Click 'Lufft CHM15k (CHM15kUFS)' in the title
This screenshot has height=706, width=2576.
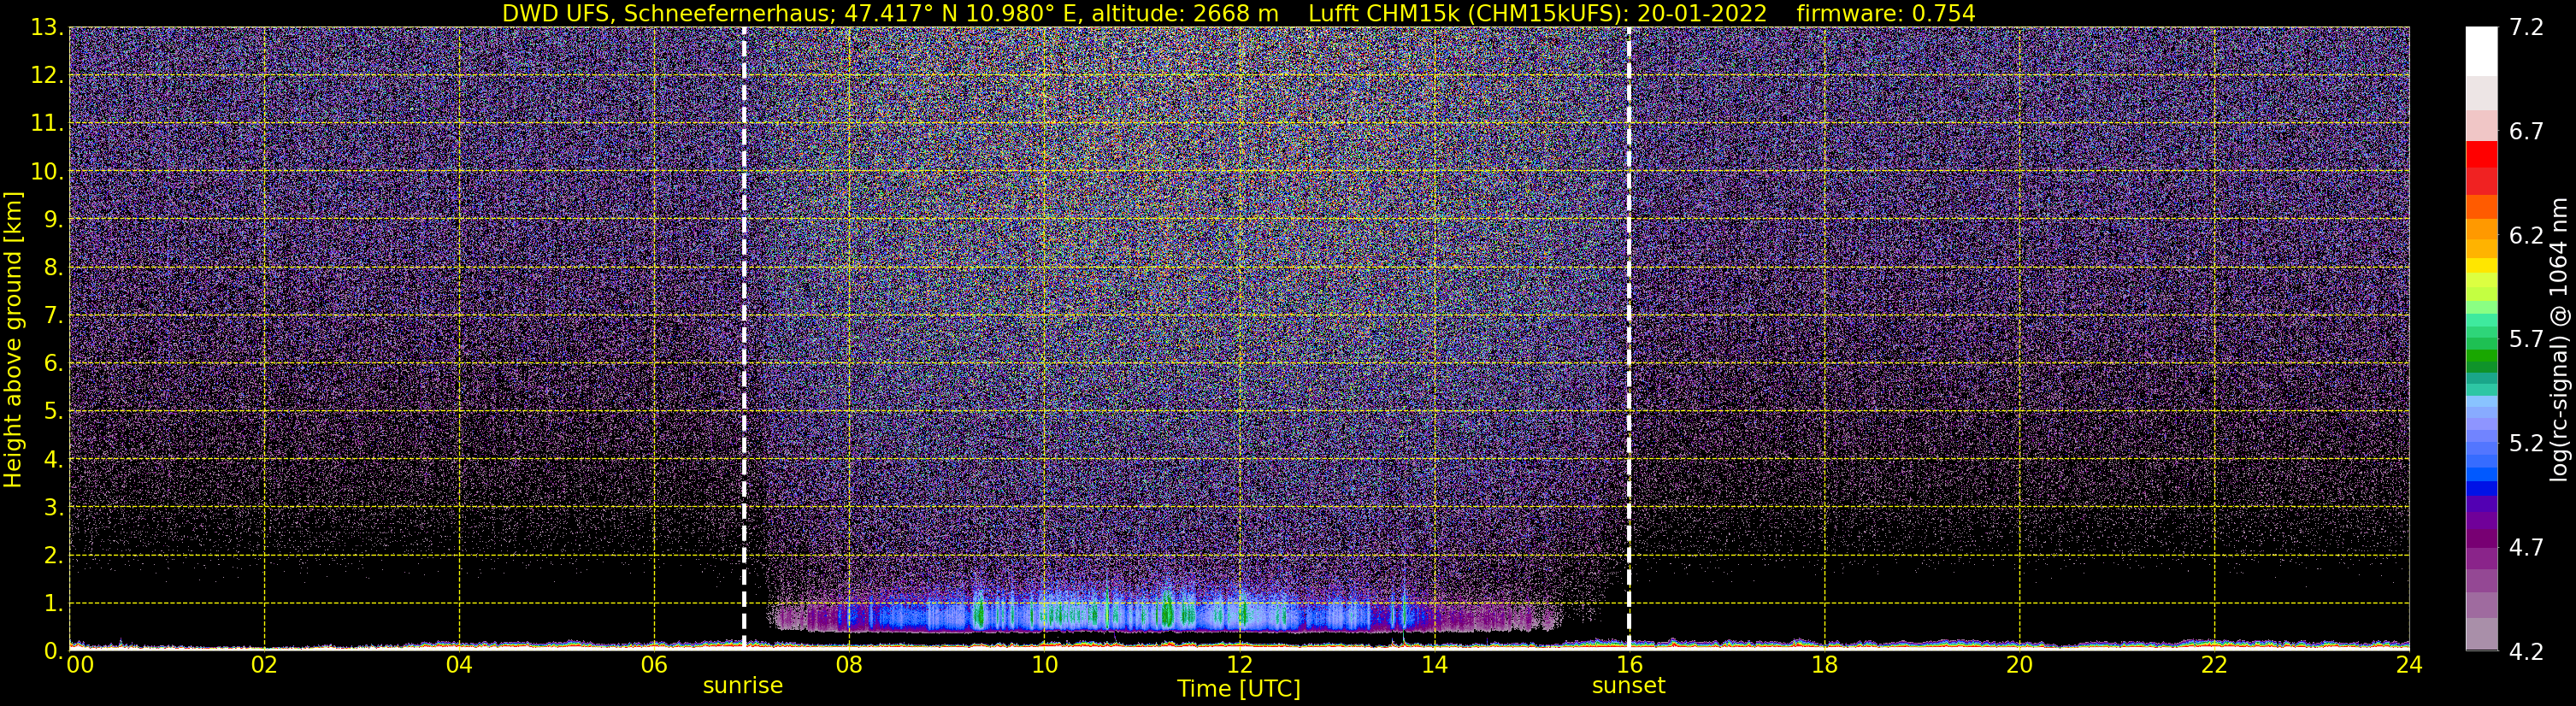(x=1467, y=13)
